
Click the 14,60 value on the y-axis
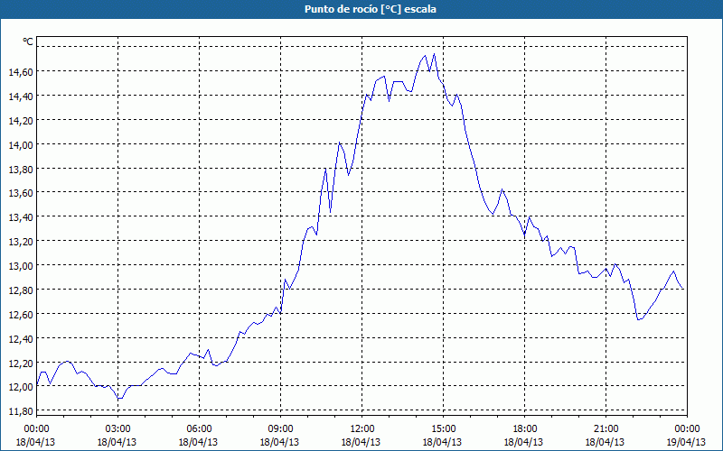[x=21, y=71]
